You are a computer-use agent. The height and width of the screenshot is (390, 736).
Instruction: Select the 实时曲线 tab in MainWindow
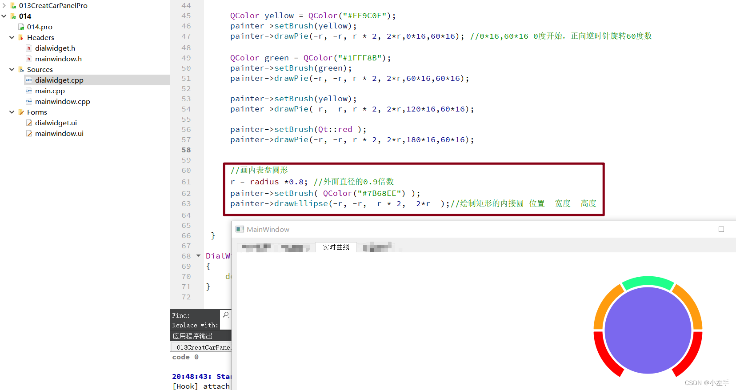pos(336,247)
